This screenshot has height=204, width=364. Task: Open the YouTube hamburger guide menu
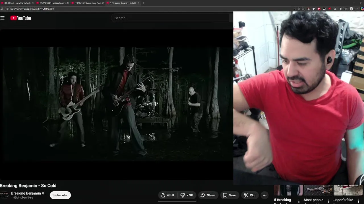pos(3,18)
